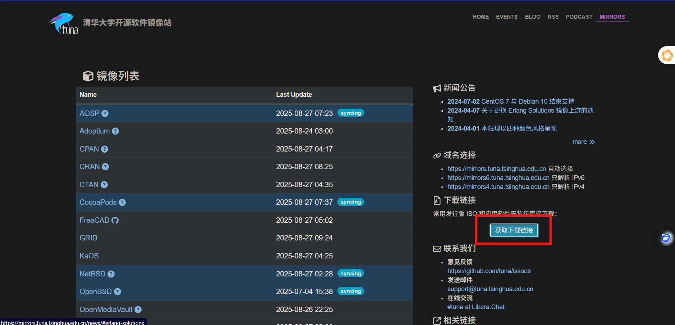The height and width of the screenshot is (325, 675).
Task: Open the CPAN mirror link
Action: pyautogui.click(x=89, y=149)
